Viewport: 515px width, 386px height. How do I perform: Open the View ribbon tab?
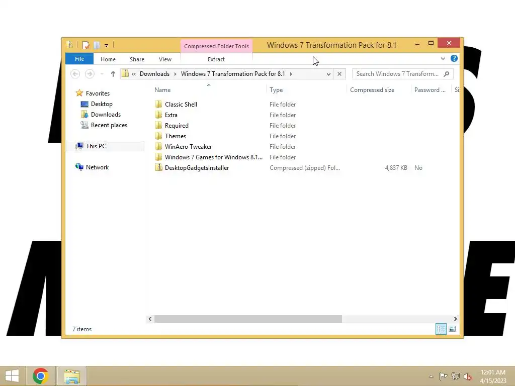(165, 59)
